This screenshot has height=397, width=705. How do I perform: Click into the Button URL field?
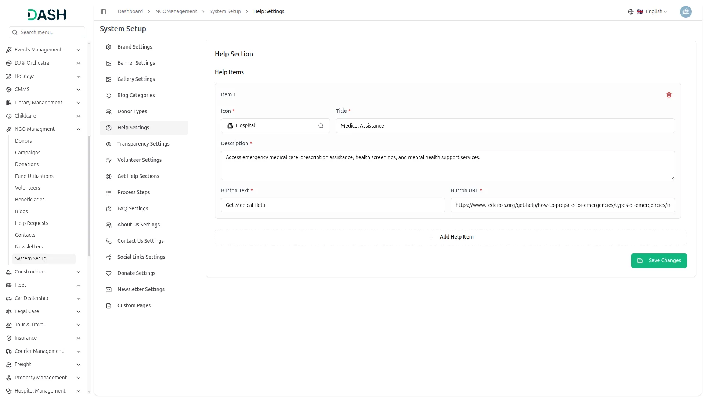(x=562, y=205)
